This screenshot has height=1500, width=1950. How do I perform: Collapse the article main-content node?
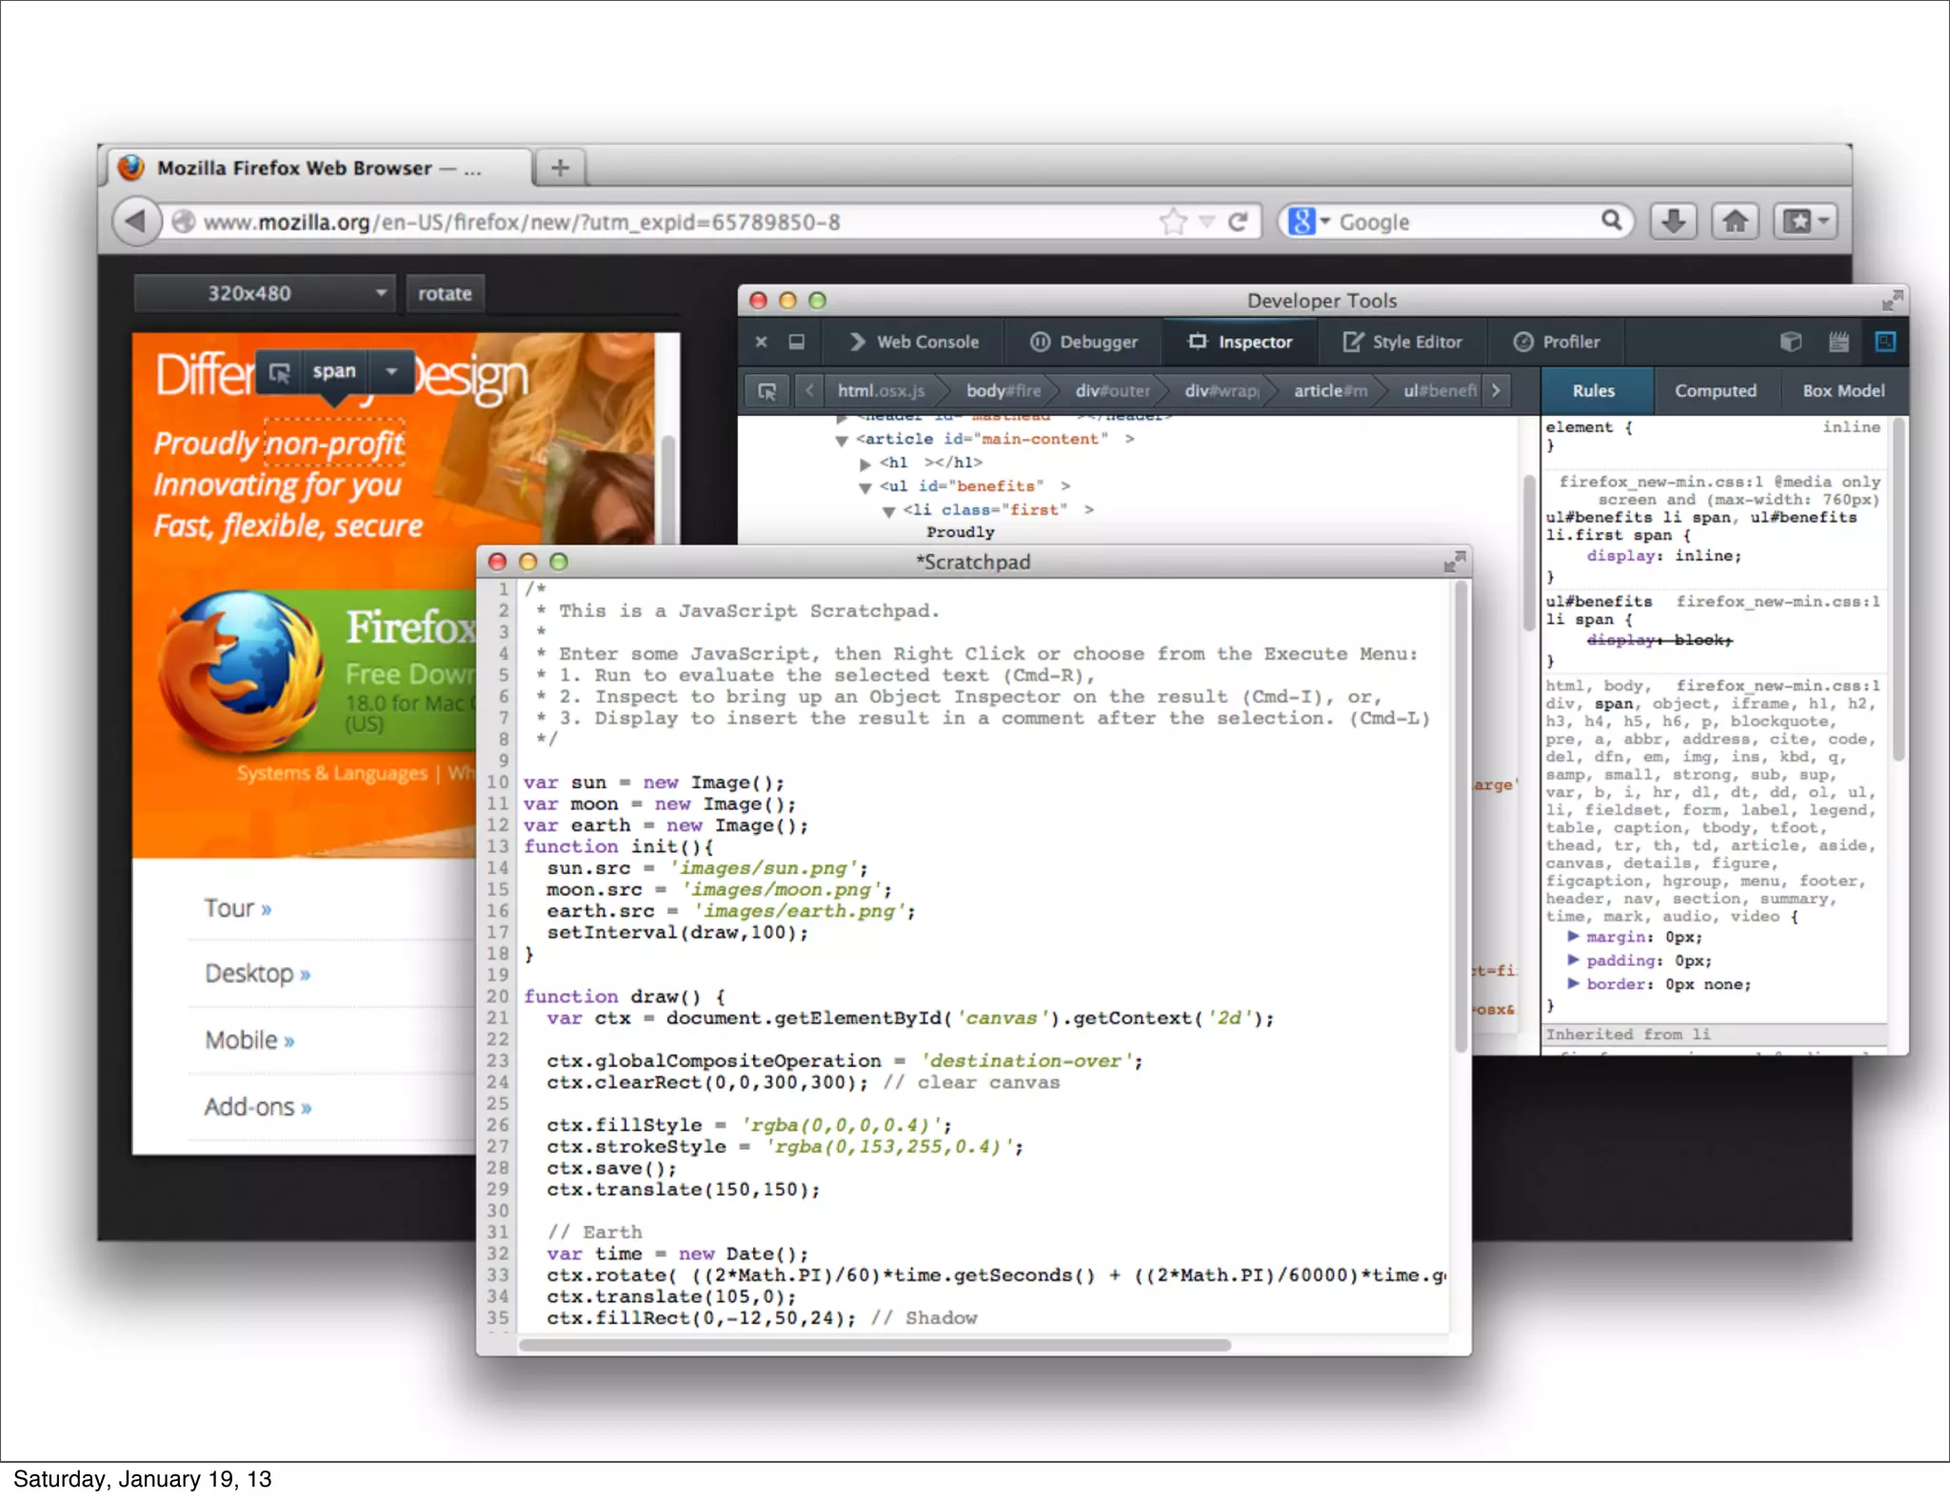(x=842, y=440)
